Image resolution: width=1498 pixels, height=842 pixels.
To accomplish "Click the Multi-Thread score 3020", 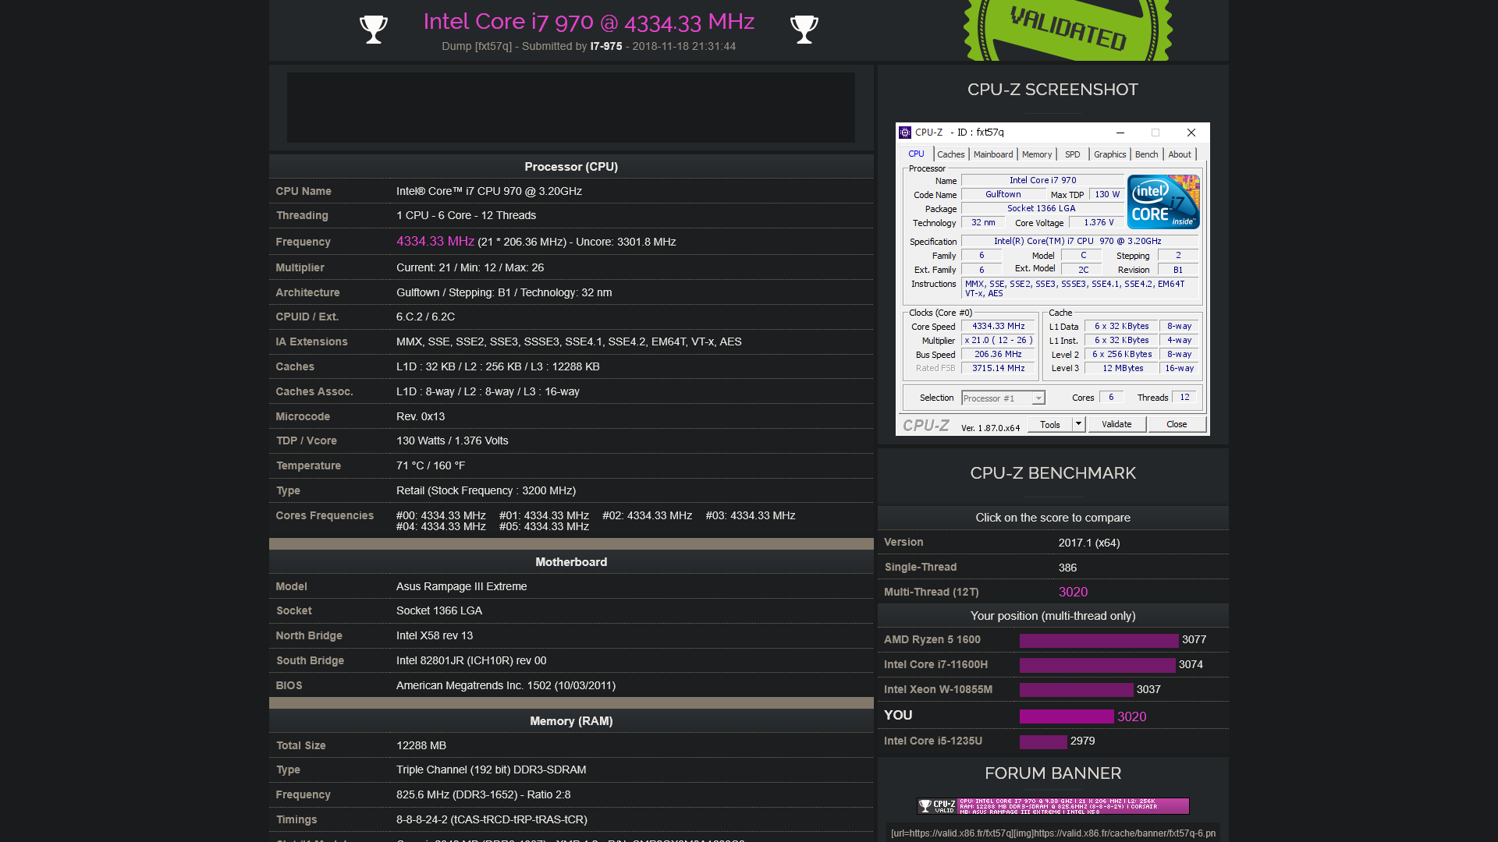I will tap(1073, 593).
